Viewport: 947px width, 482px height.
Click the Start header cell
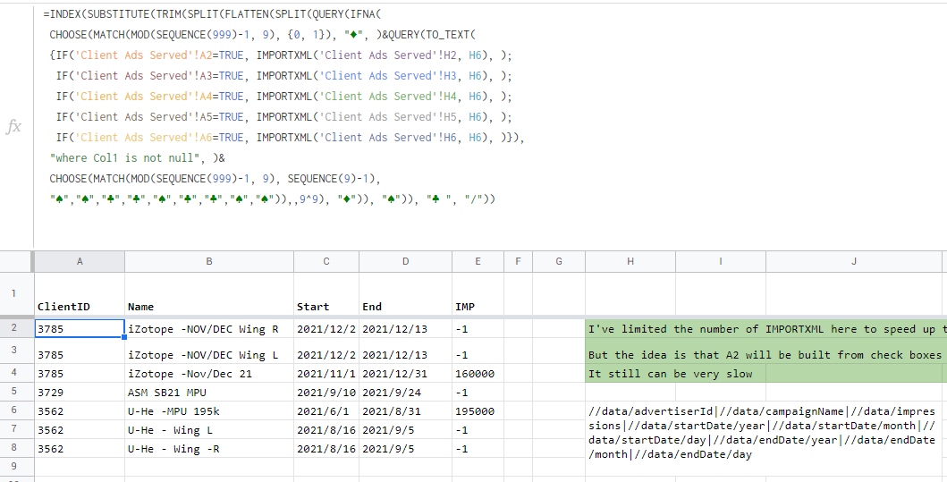326,293
